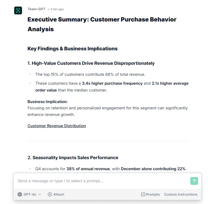Click the Executive Summary main heading
Screen dimensions: 212x204
(x=102, y=24)
